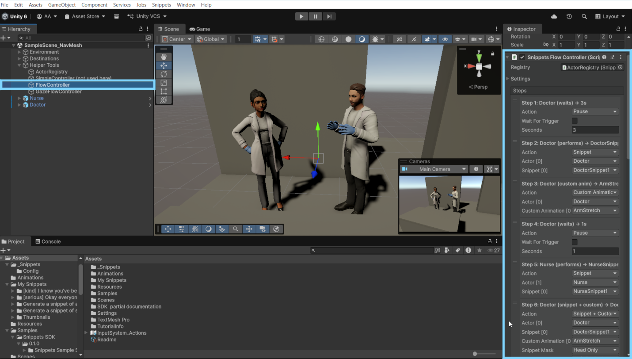The height and width of the screenshot is (359, 632).
Task: Select the Inspector tab
Action: pyautogui.click(x=522, y=29)
